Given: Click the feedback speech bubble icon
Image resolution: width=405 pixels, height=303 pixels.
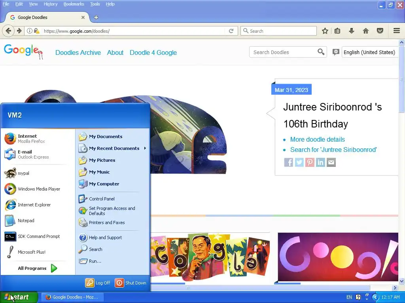Looking at the screenshot, I should pos(335,52).
